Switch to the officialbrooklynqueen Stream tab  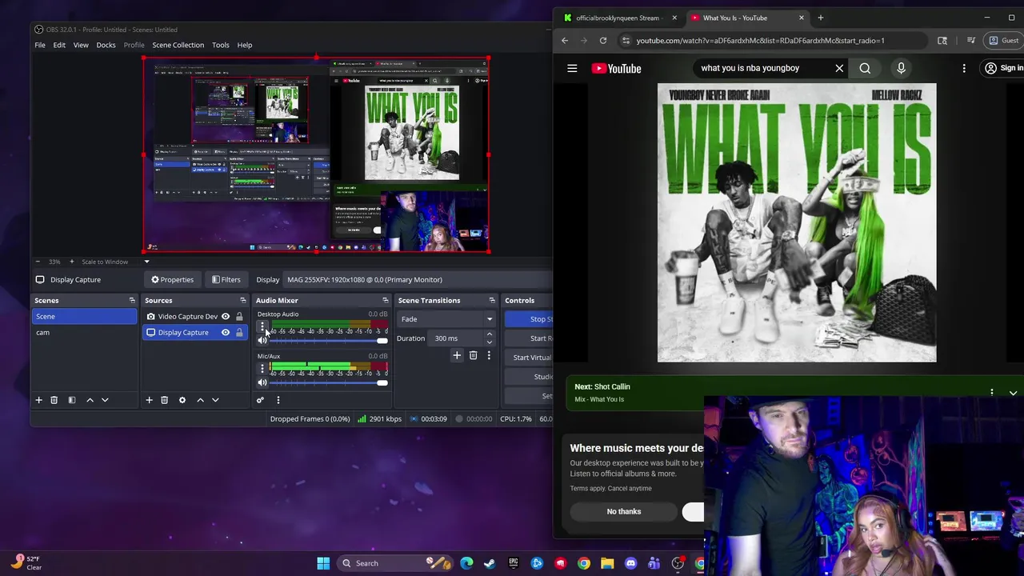[618, 18]
